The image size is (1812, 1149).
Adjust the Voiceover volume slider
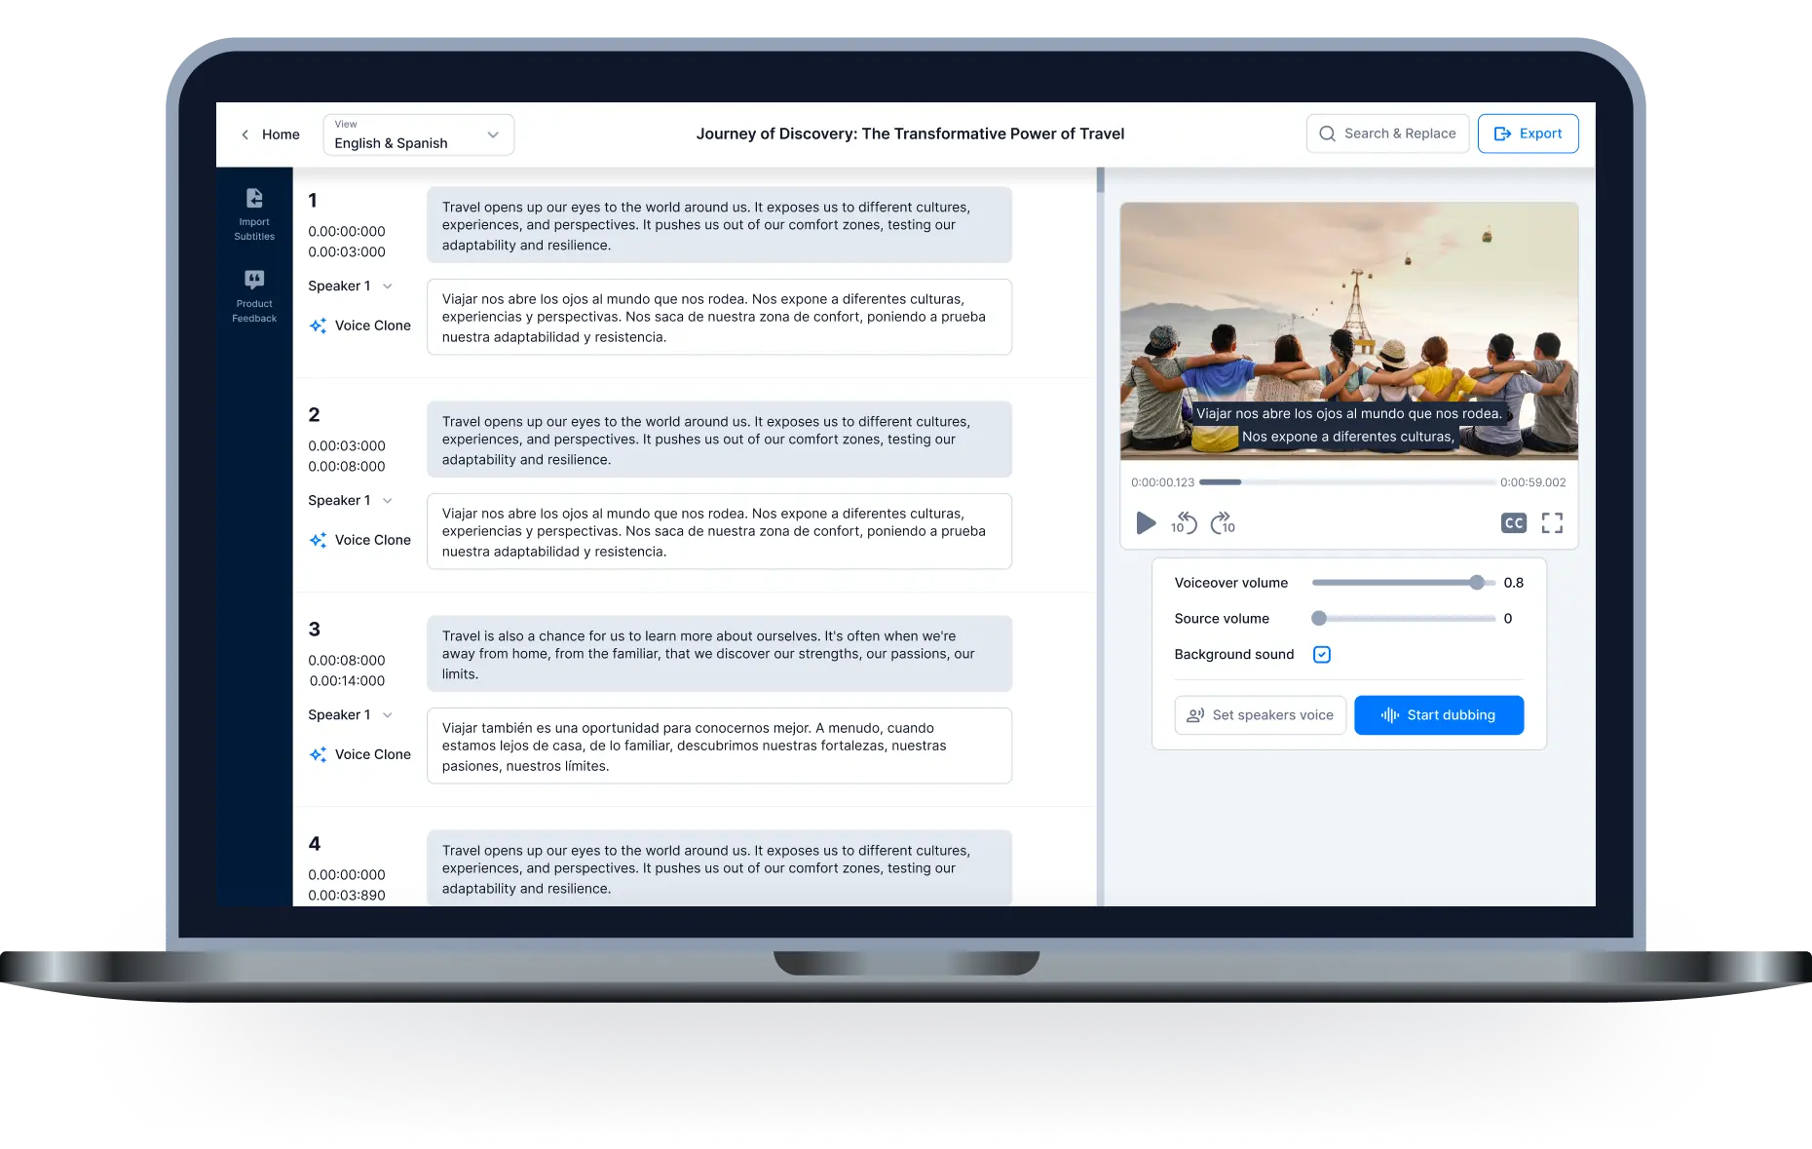point(1403,583)
